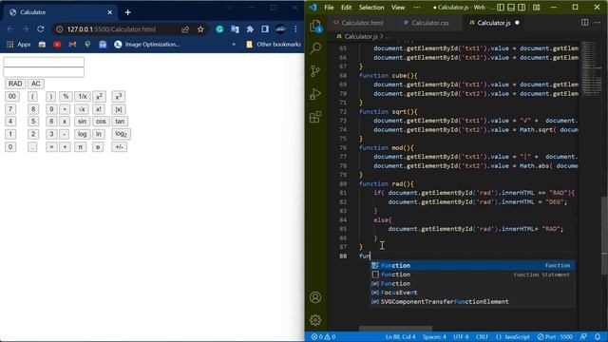Image resolution: width=608 pixels, height=342 pixels.
Task: Click the browser Back arrow
Action: tap(10, 29)
